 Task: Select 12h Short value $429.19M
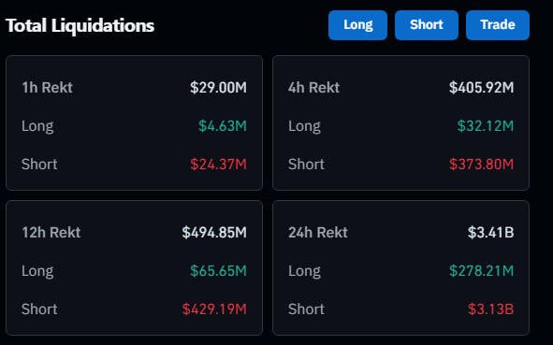click(x=214, y=309)
